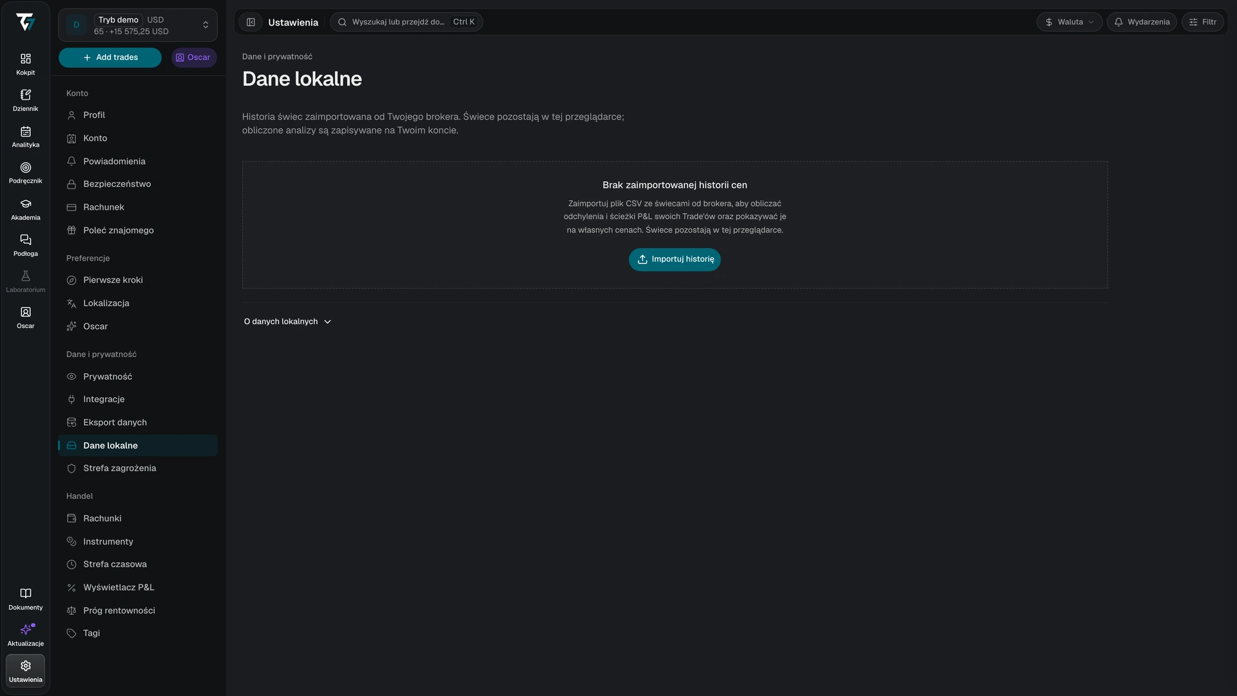Viewport: 1237px width, 696px height.
Task: Open Powiadomienia settings item
Action: [138, 162]
